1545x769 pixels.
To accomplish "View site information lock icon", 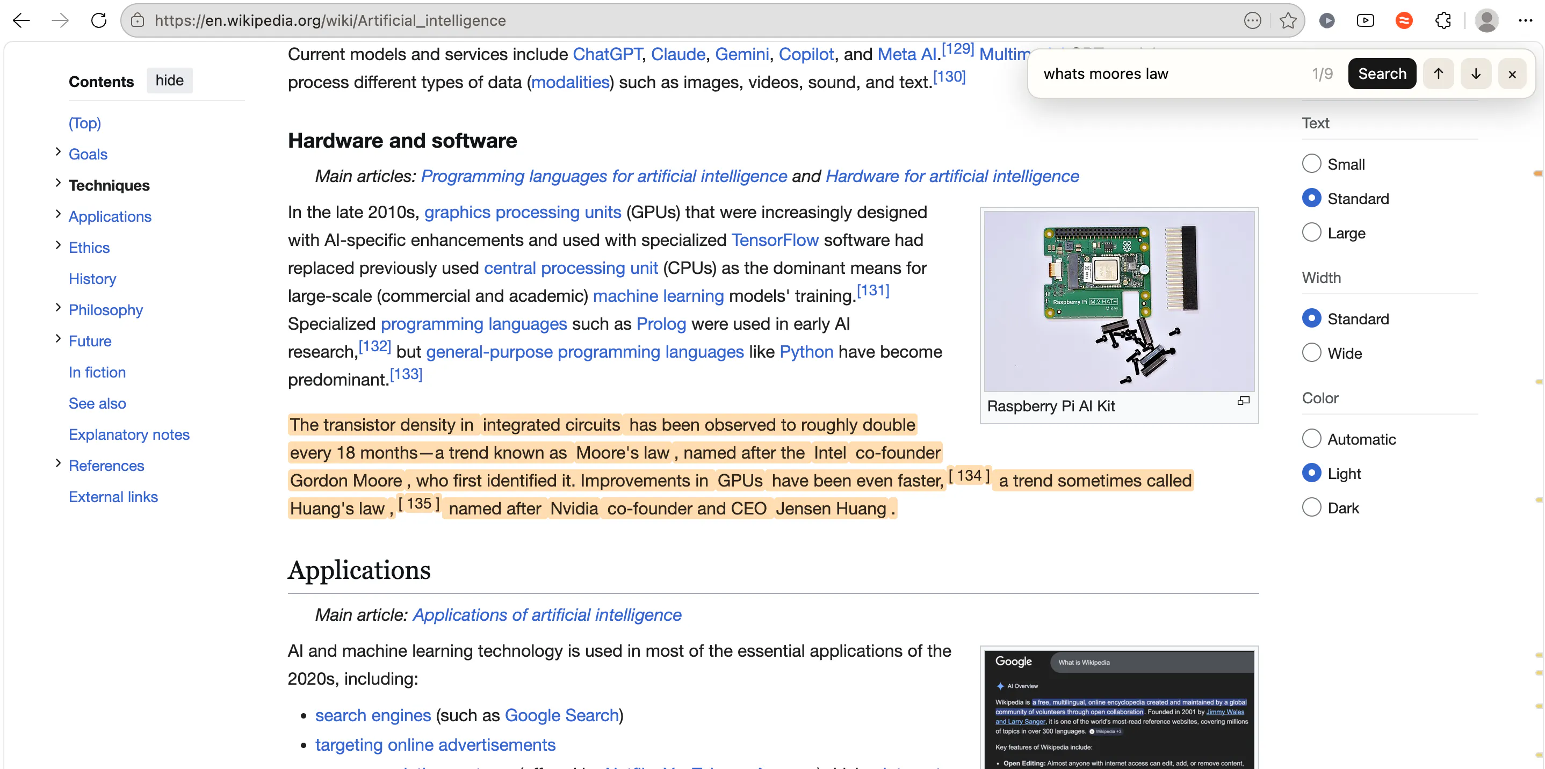I will [x=138, y=20].
